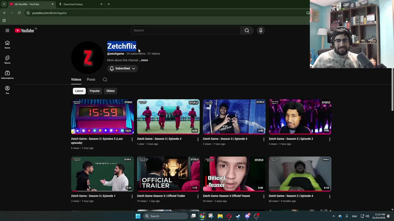Click the @zetchgame channel handle

coord(115,54)
